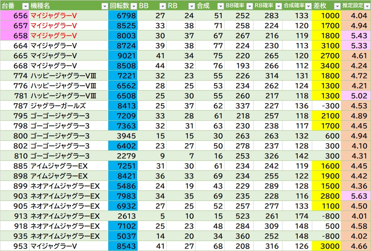Open the 推定設定 column filter dropdown

click(x=366, y=6)
